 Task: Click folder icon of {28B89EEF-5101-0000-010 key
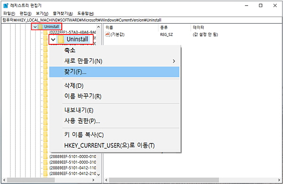tap(45, 156)
